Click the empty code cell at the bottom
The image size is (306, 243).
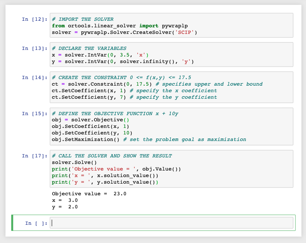tap(171, 223)
